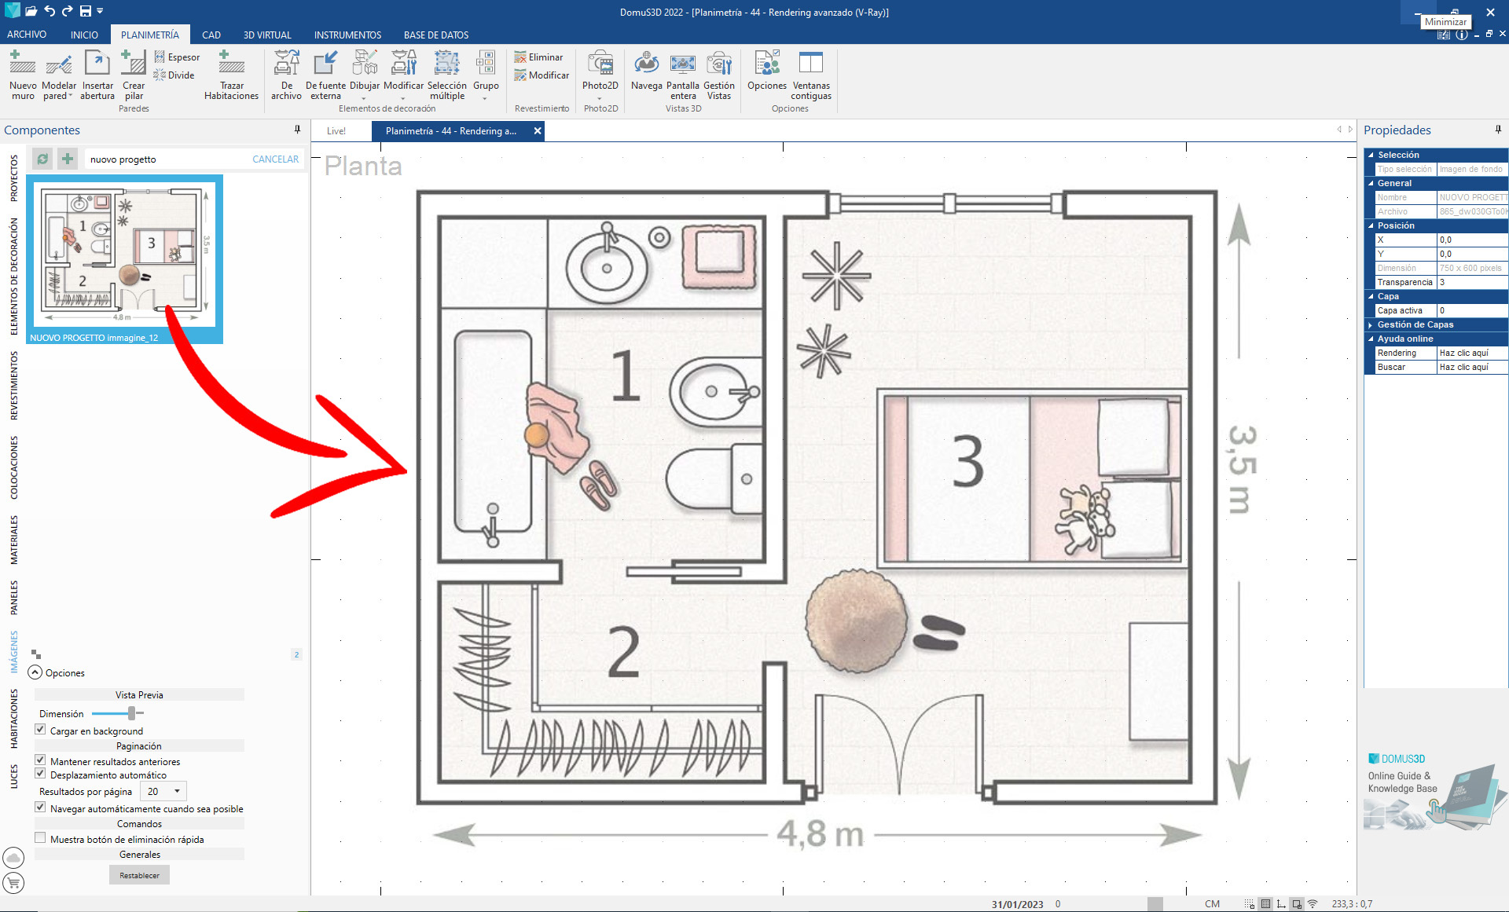Select the Insertar abertura tool
This screenshot has width=1509, height=912.
point(97,75)
